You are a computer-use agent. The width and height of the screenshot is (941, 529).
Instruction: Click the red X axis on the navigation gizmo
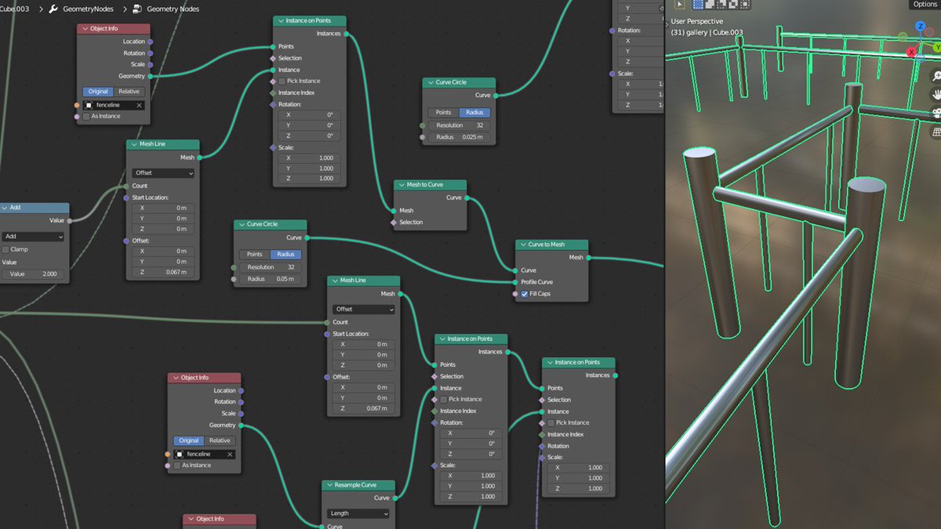910,53
